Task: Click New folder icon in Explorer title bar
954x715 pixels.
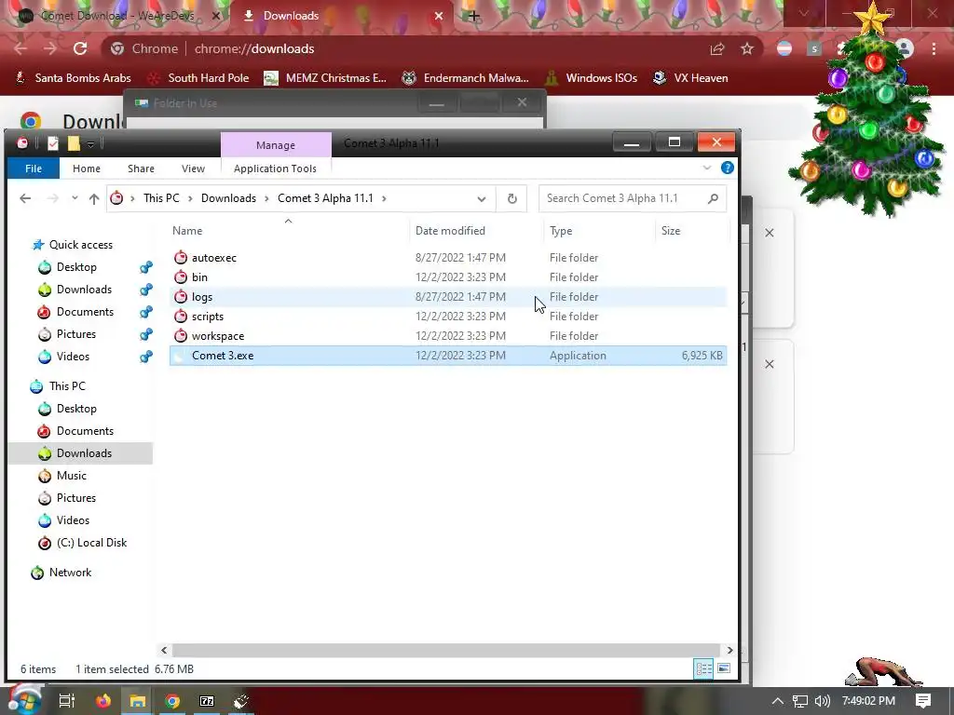Action: point(74,143)
